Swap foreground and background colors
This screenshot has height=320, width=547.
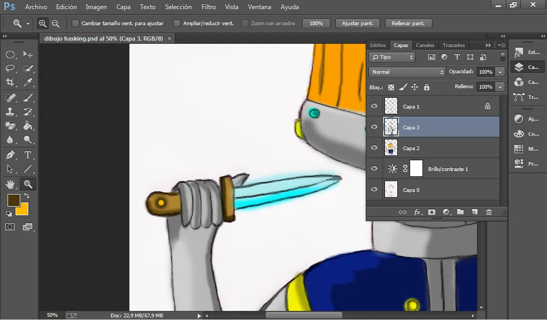(27, 196)
